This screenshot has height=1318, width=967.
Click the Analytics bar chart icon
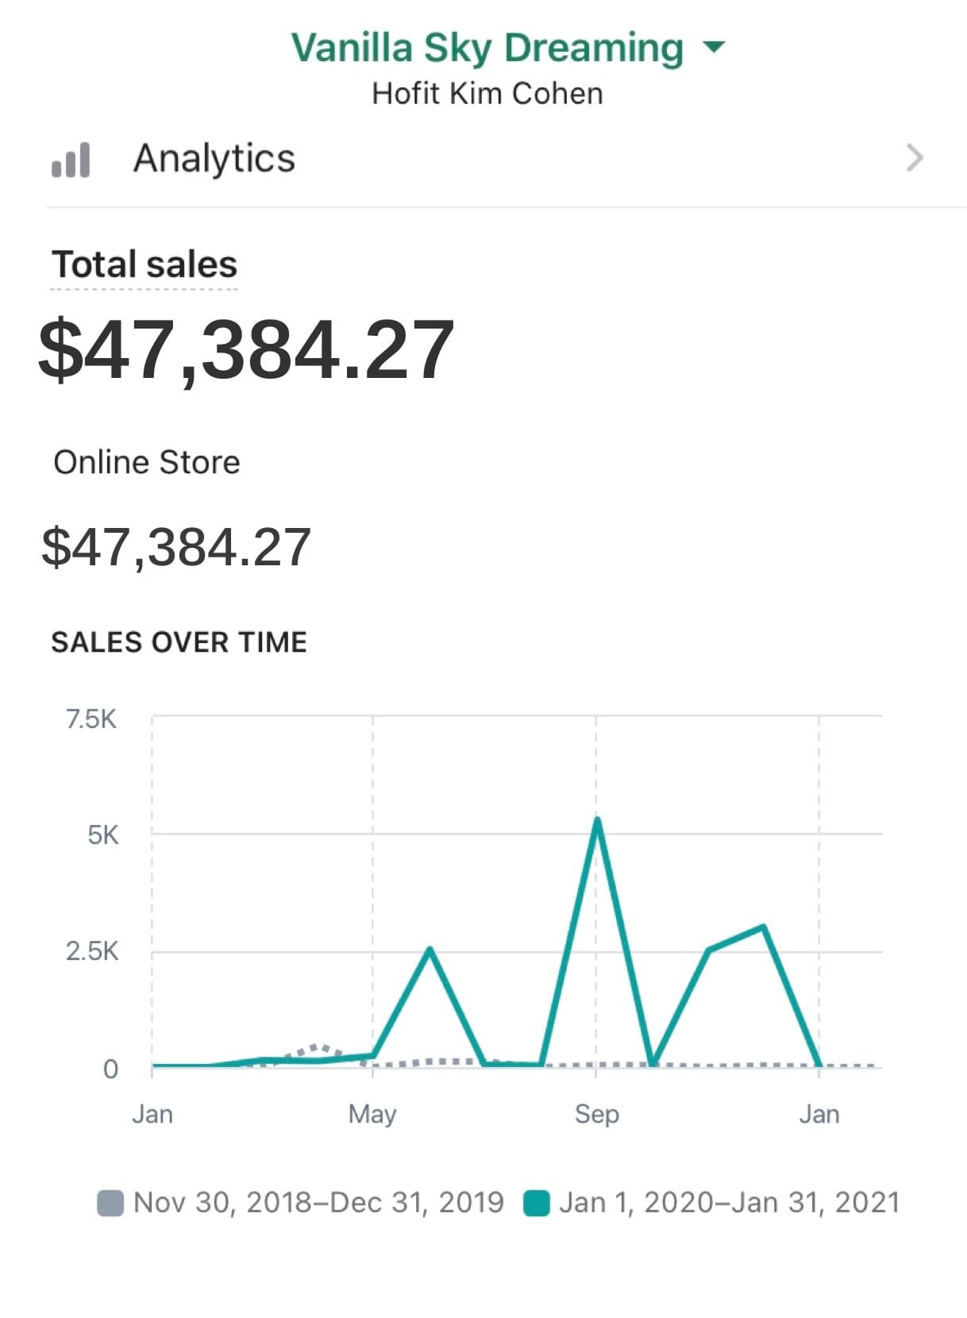coord(71,160)
